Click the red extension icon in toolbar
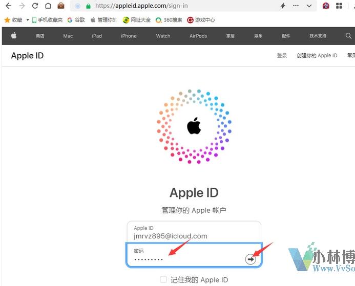 pos(326,6)
